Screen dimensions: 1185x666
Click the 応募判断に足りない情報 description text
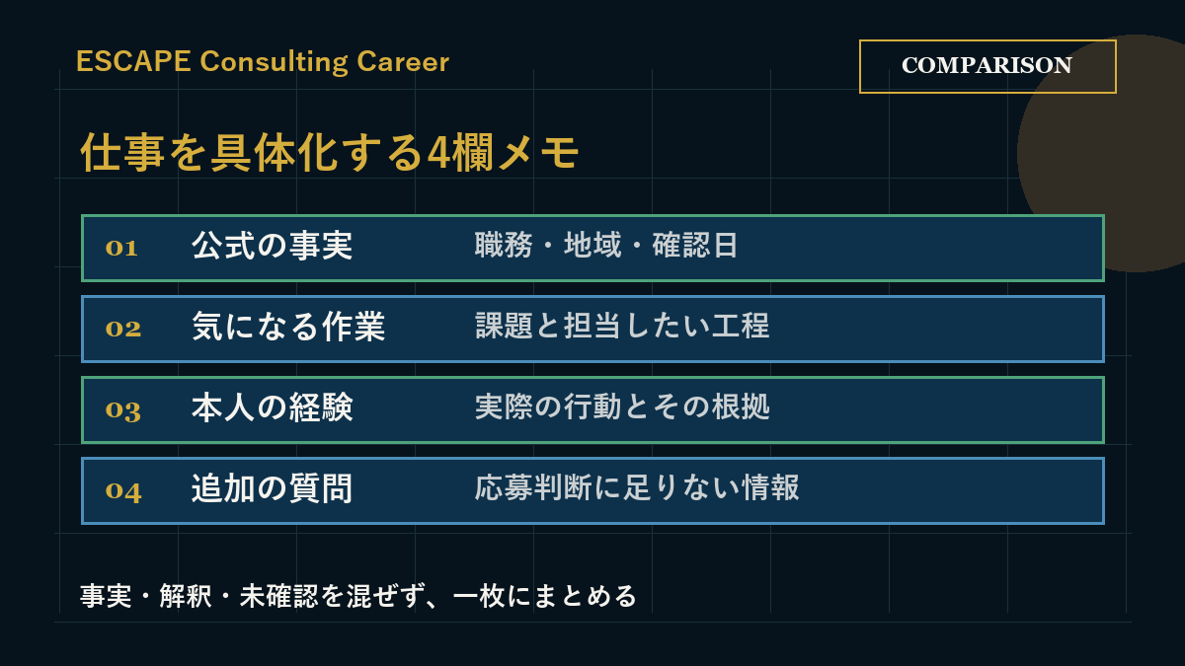637,489
